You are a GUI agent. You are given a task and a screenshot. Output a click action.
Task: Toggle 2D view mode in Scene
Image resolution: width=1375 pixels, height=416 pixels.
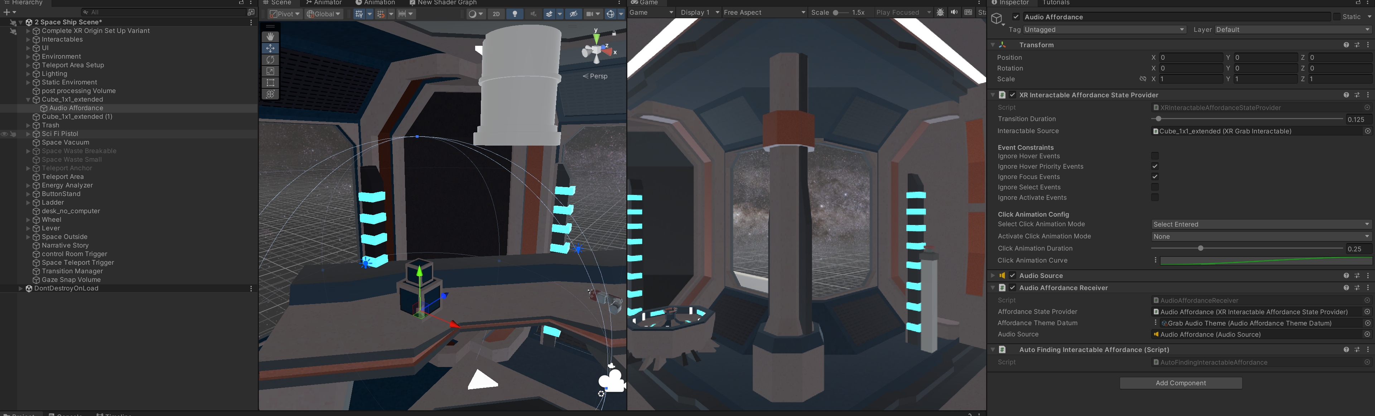496,14
